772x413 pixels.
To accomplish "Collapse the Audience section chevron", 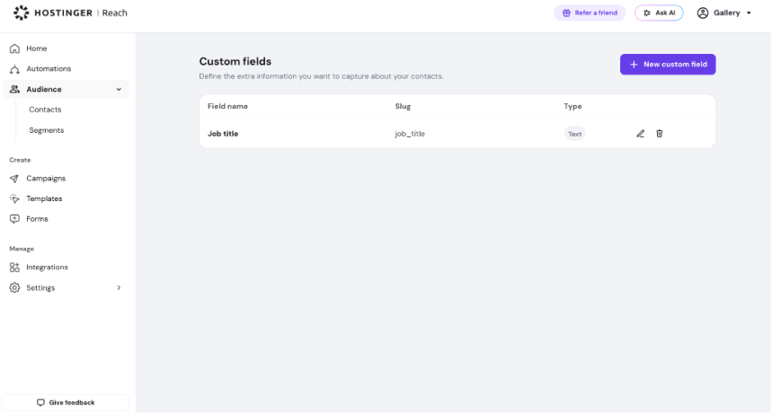I will pos(119,90).
